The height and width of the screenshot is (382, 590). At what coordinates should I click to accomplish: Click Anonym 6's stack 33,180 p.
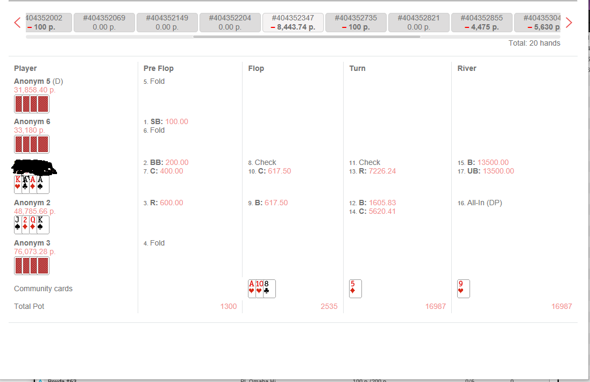pos(30,130)
